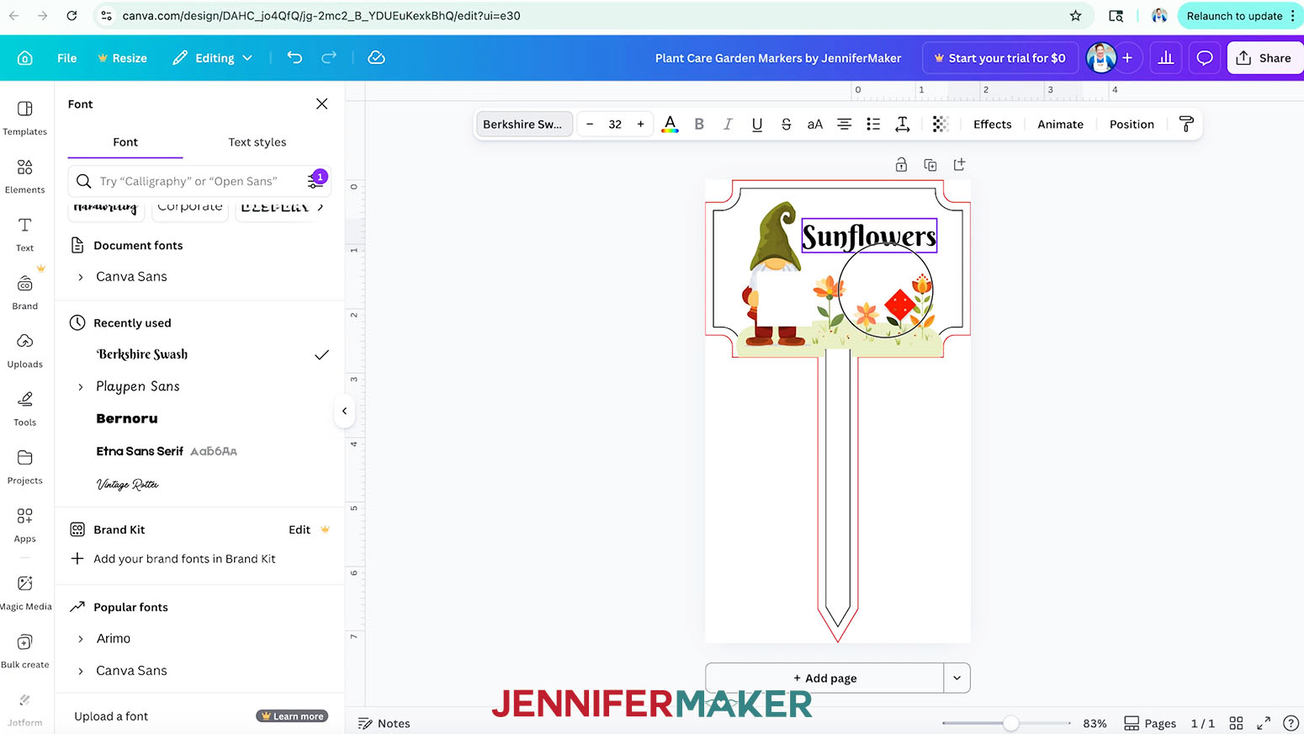Decrease the font size
Viewport: 1304px width, 734px height.
pyautogui.click(x=590, y=125)
